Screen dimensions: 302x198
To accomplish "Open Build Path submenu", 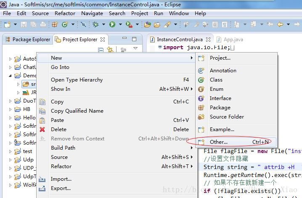I will click(116, 148).
